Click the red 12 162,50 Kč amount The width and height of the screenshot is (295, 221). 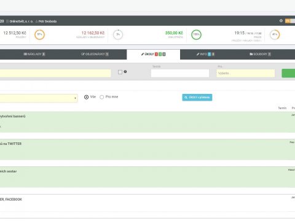(93, 33)
